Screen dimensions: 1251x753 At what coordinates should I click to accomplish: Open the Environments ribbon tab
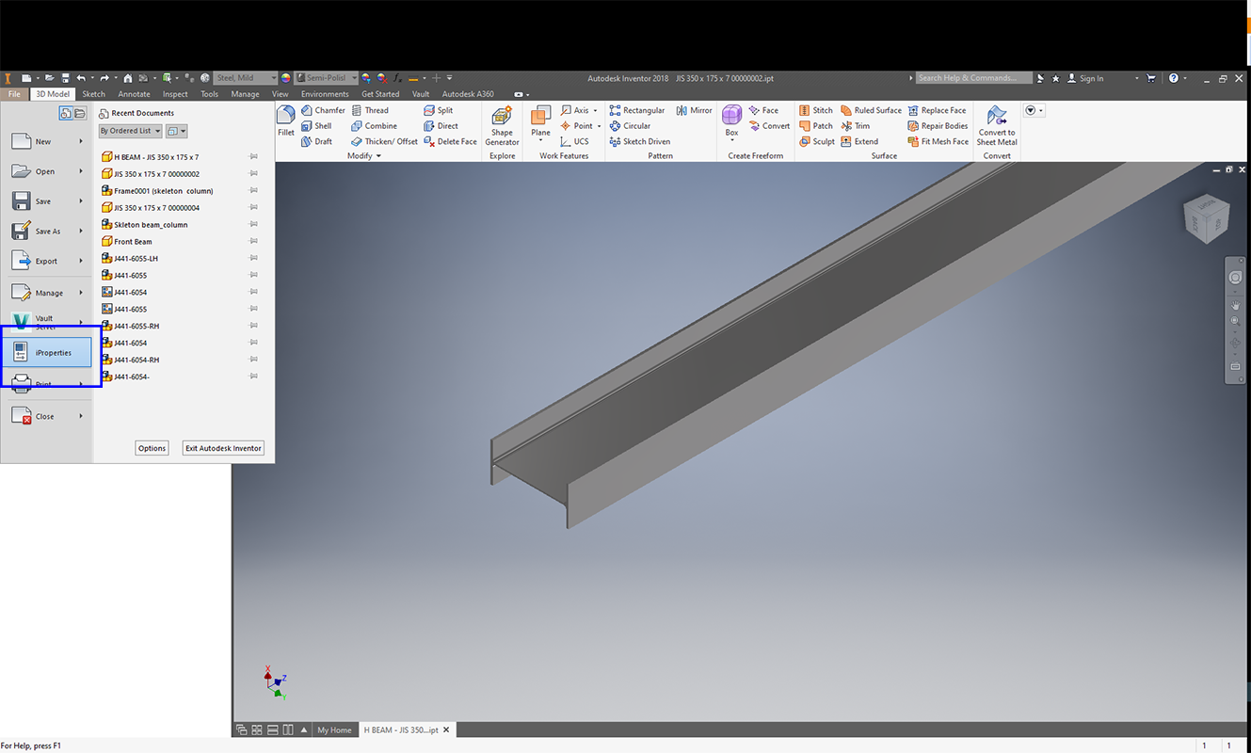point(325,94)
